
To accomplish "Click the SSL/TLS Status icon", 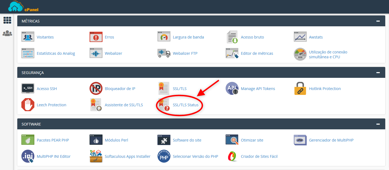I will [164, 105].
